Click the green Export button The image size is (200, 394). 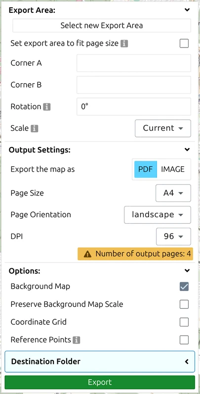[x=100, y=383]
